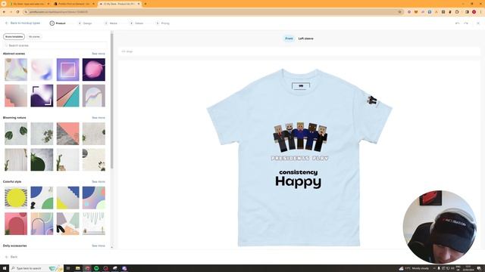Choose the gray scene with yellow and blue steps
485x272 pixels.
pos(67,198)
